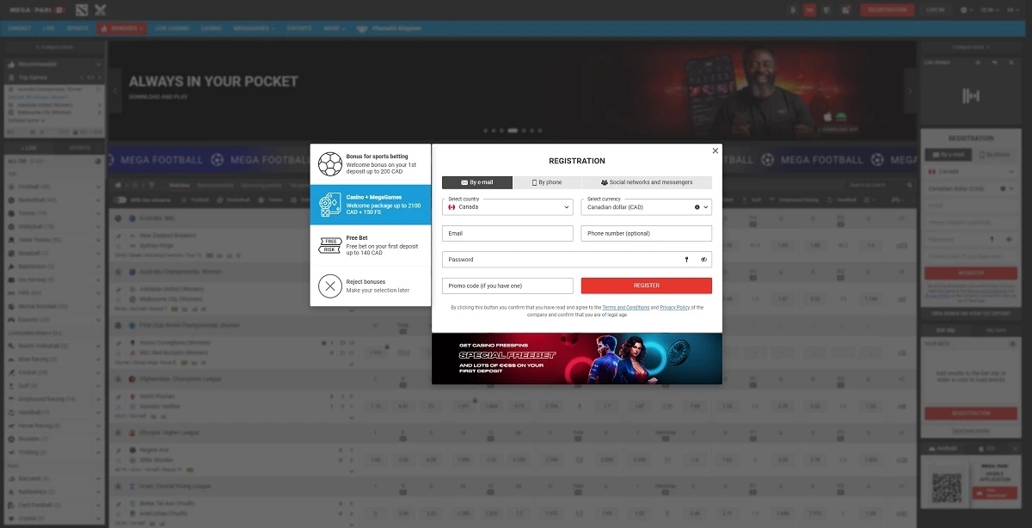Pick the Free Bet ticket bonus option
This screenshot has width=1032, height=528.
[371, 245]
